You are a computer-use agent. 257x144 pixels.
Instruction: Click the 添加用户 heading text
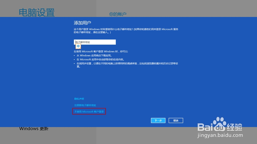82,23
